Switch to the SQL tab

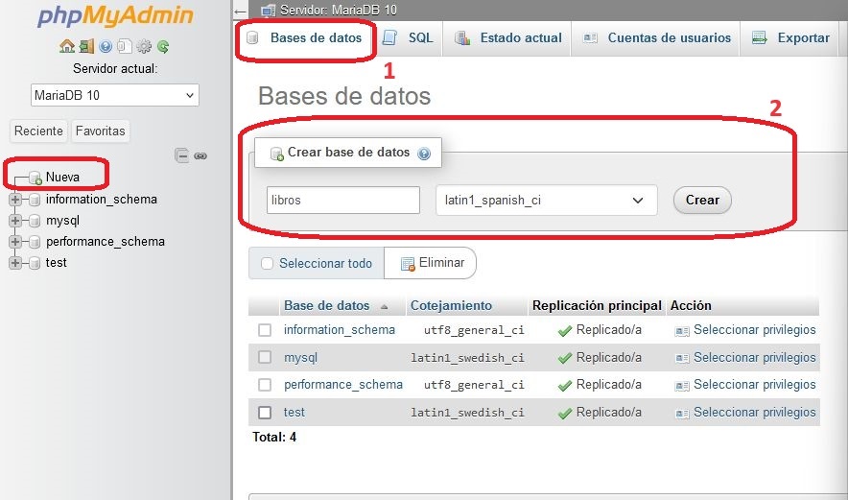coord(409,38)
